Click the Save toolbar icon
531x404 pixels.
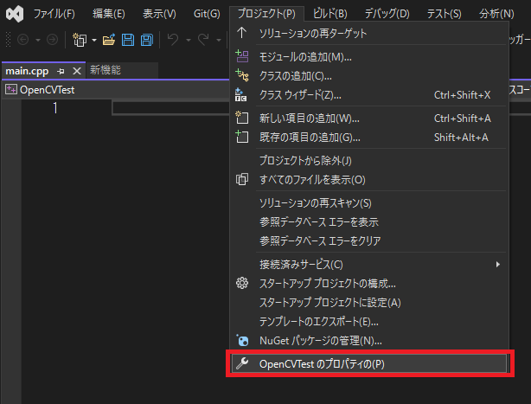[x=128, y=40]
